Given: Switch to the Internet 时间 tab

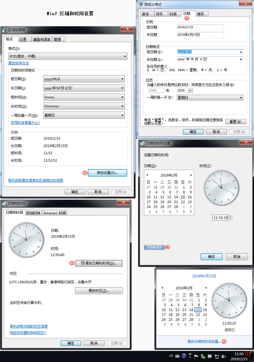Looking at the screenshot, I should coord(55,213).
